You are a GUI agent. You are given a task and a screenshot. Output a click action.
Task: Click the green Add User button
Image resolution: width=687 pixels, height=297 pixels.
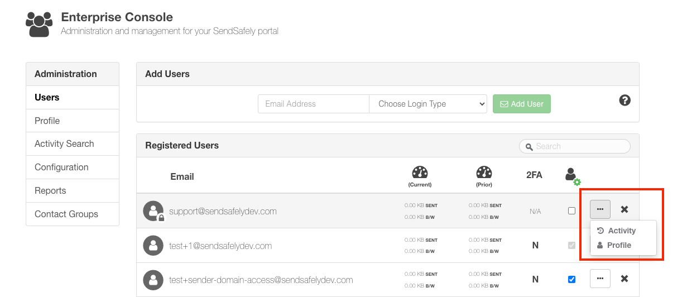pos(522,104)
